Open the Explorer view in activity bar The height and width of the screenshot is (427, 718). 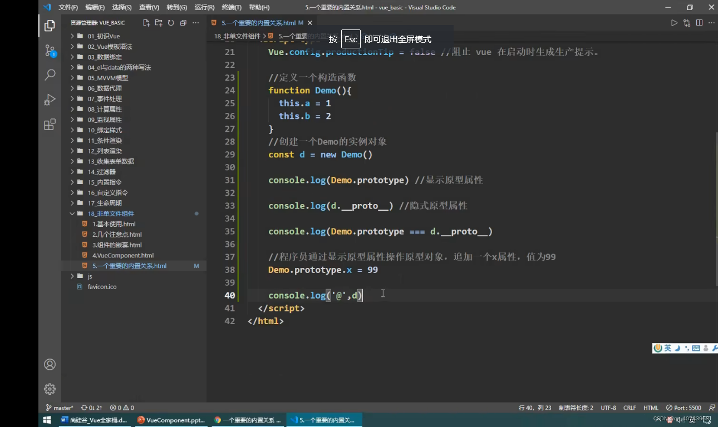(x=50, y=26)
